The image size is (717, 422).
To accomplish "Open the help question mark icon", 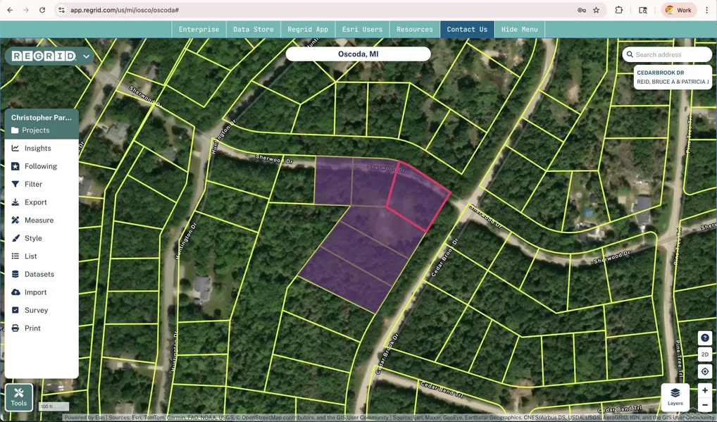I will 704,338.
